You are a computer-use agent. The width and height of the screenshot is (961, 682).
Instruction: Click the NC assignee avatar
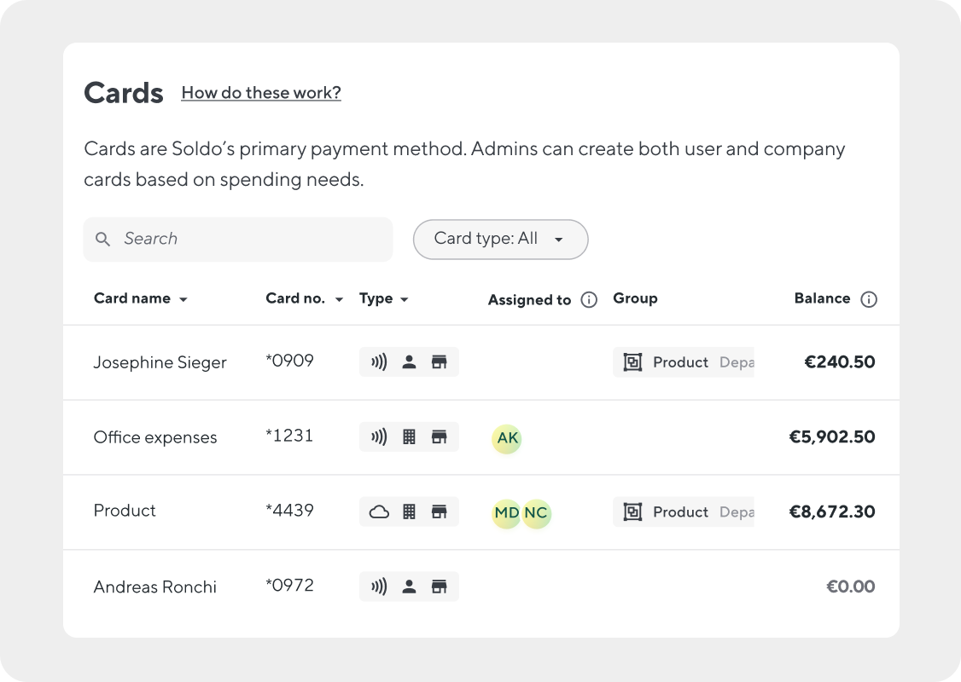[x=536, y=513]
